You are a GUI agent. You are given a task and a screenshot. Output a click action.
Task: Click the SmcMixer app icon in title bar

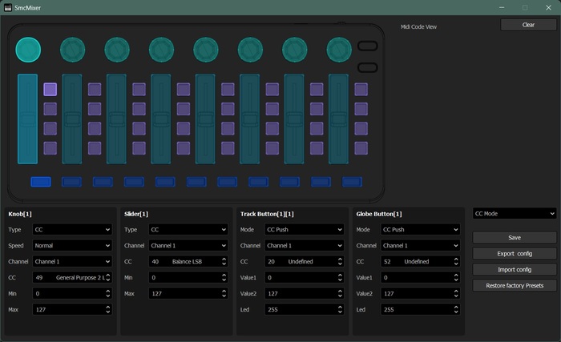(8, 7)
